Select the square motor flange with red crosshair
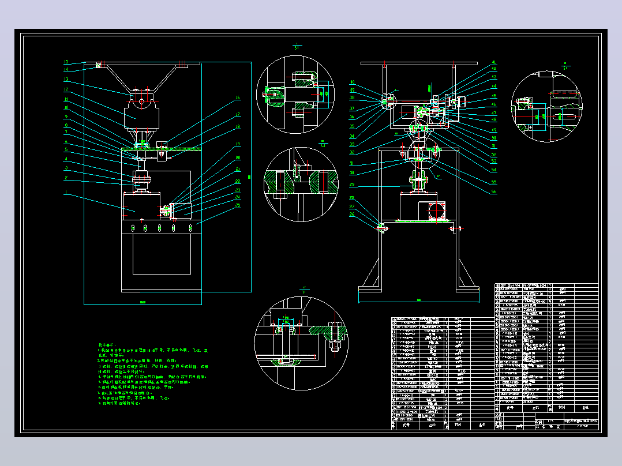This screenshot has width=622, height=466. coord(437,210)
